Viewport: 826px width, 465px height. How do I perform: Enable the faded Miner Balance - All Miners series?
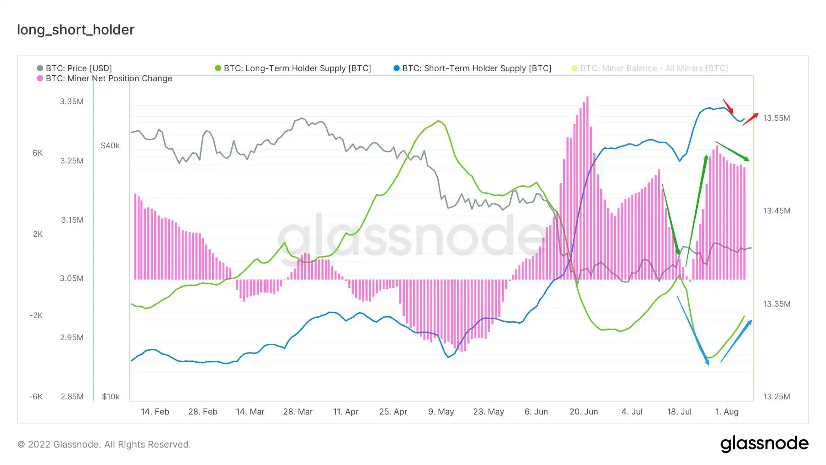pos(650,68)
